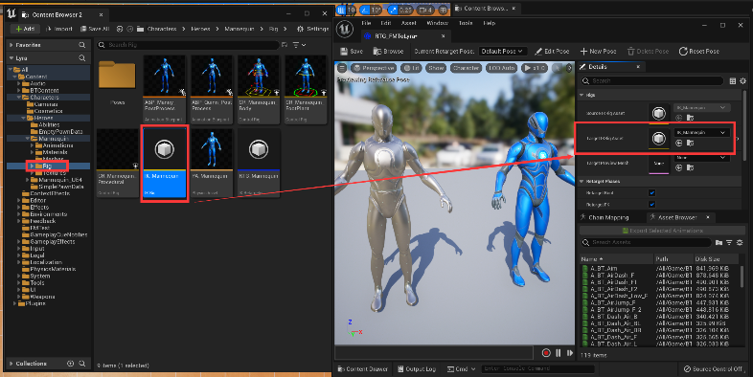Open the Asset Browser filter lines icon
The width and height of the screenshot is (753, 377).
pos(729,243)
